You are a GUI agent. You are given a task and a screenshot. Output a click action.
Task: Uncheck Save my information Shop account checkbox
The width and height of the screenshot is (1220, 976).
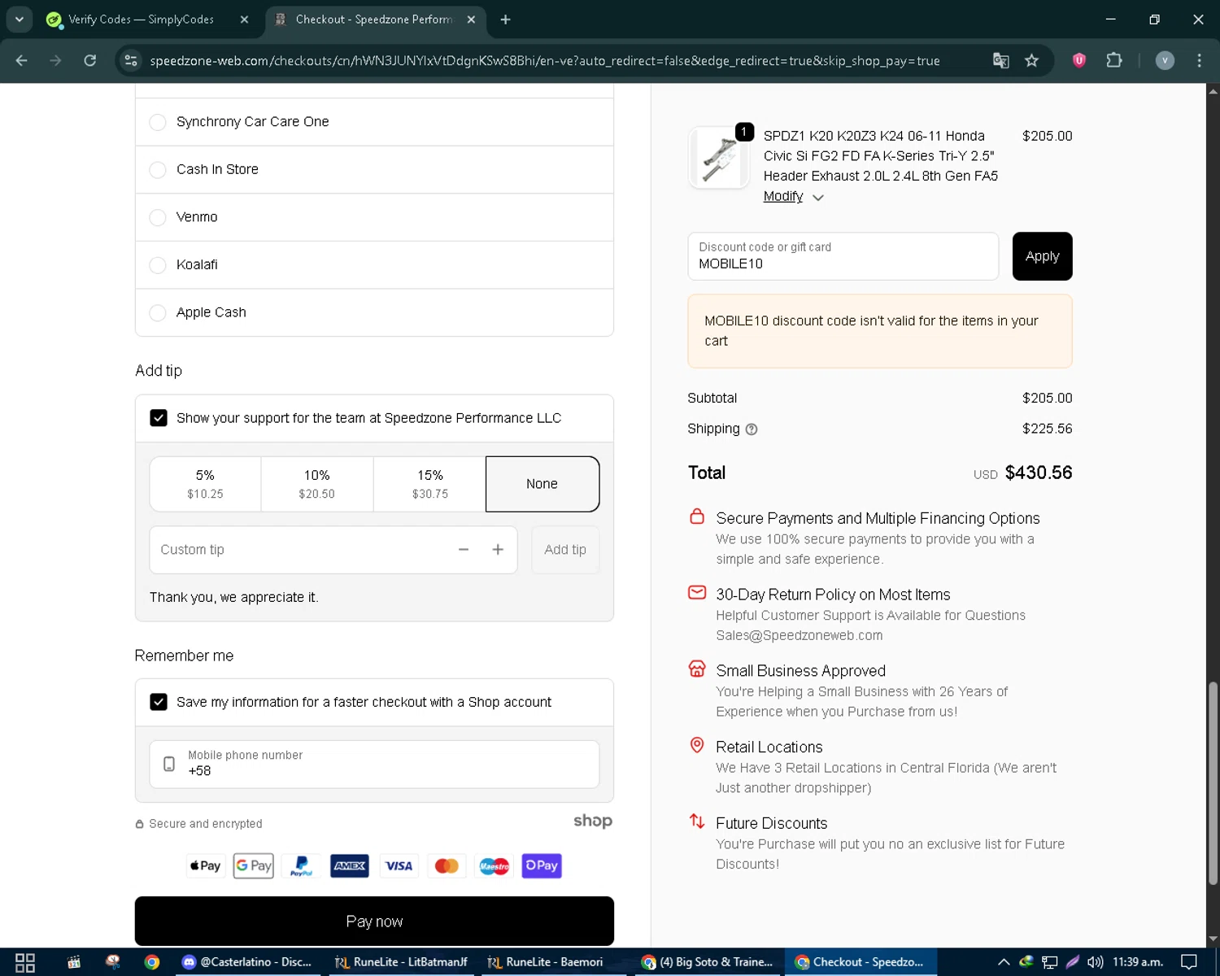(x=159, y=702)
